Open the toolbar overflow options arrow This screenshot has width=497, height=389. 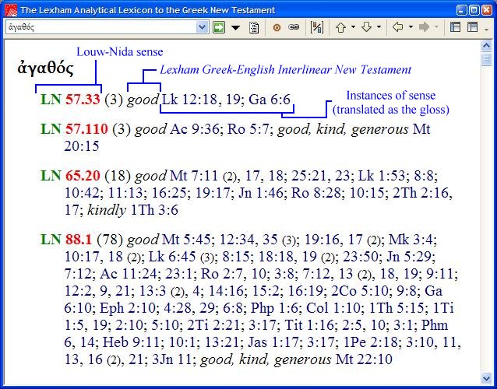[487, 30]
